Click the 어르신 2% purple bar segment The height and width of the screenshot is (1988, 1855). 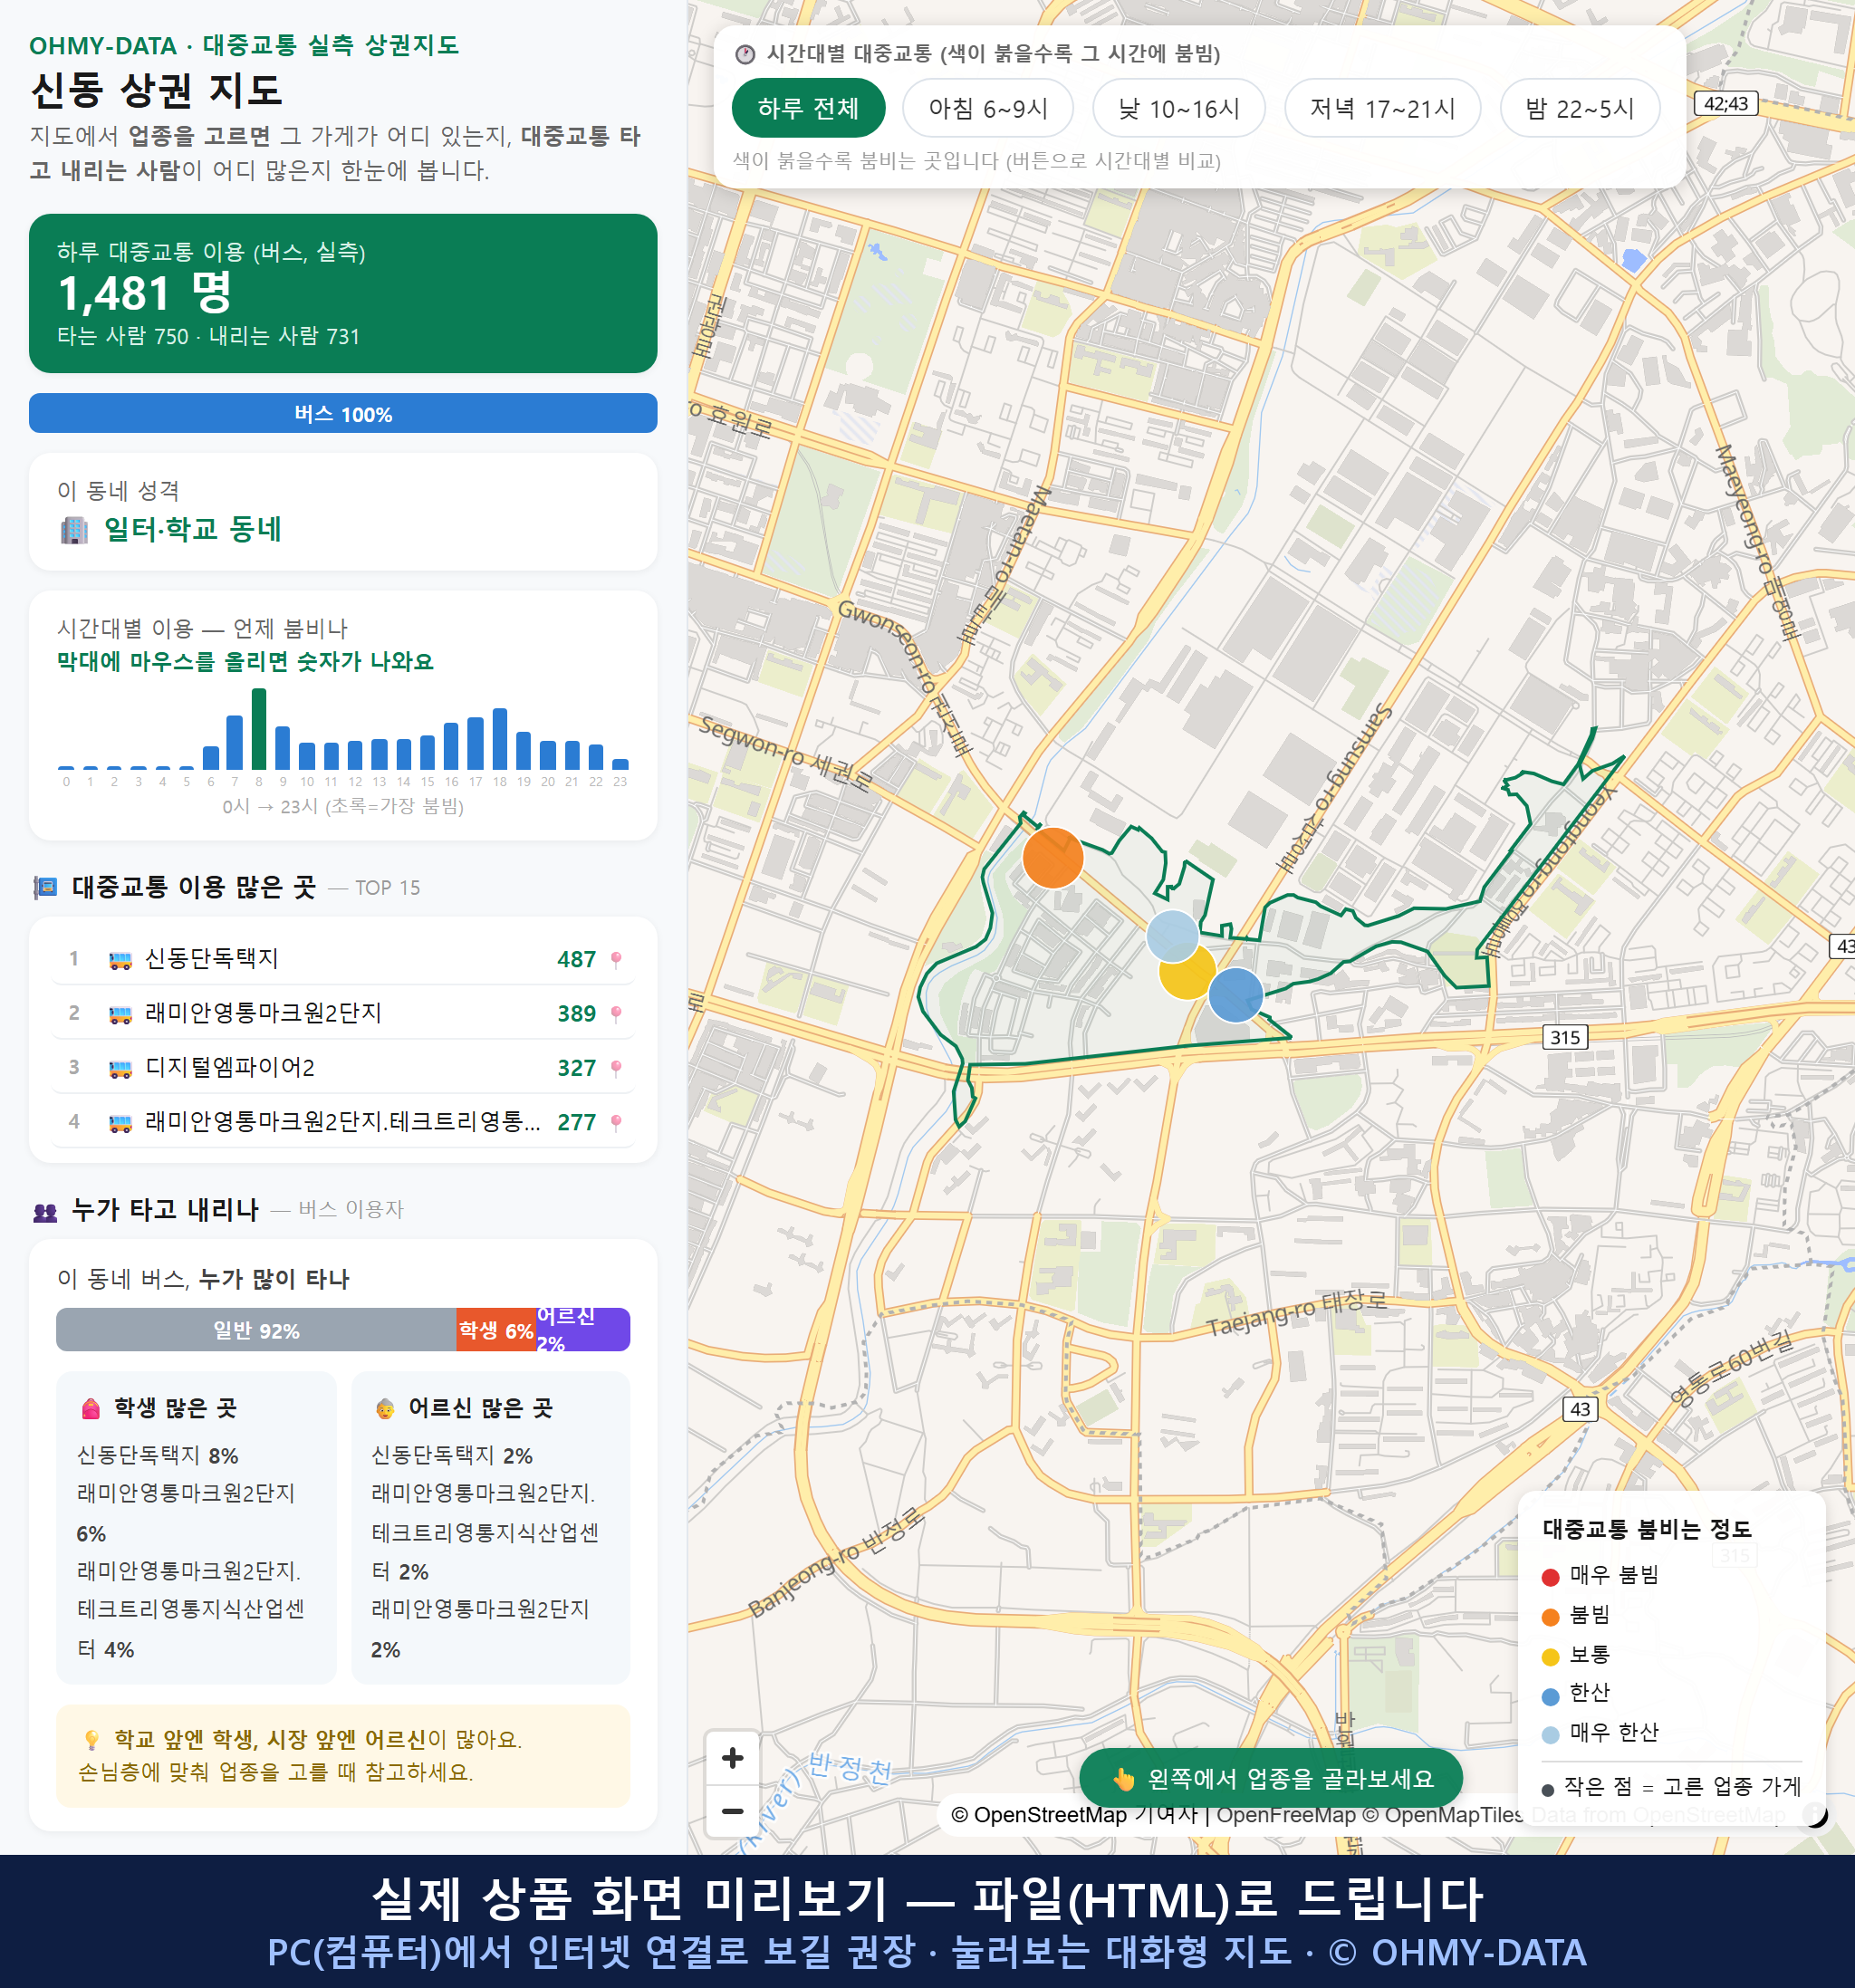tap(583, 1330)
